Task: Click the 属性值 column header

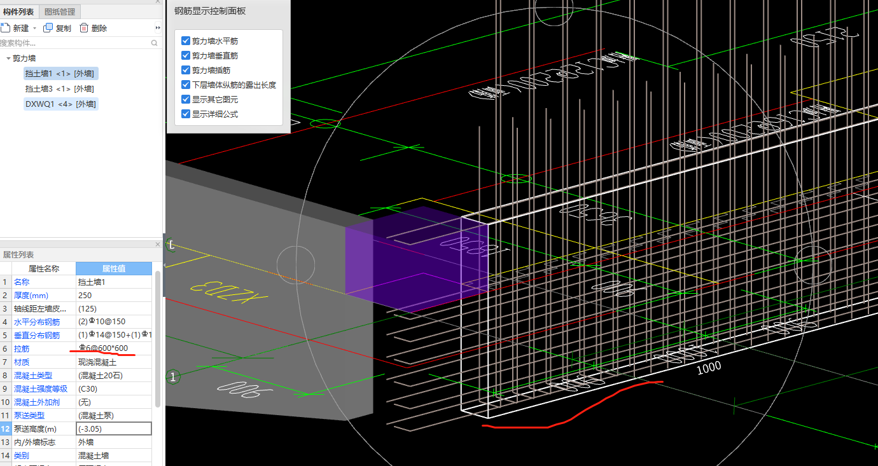Action: click(114, 268)
